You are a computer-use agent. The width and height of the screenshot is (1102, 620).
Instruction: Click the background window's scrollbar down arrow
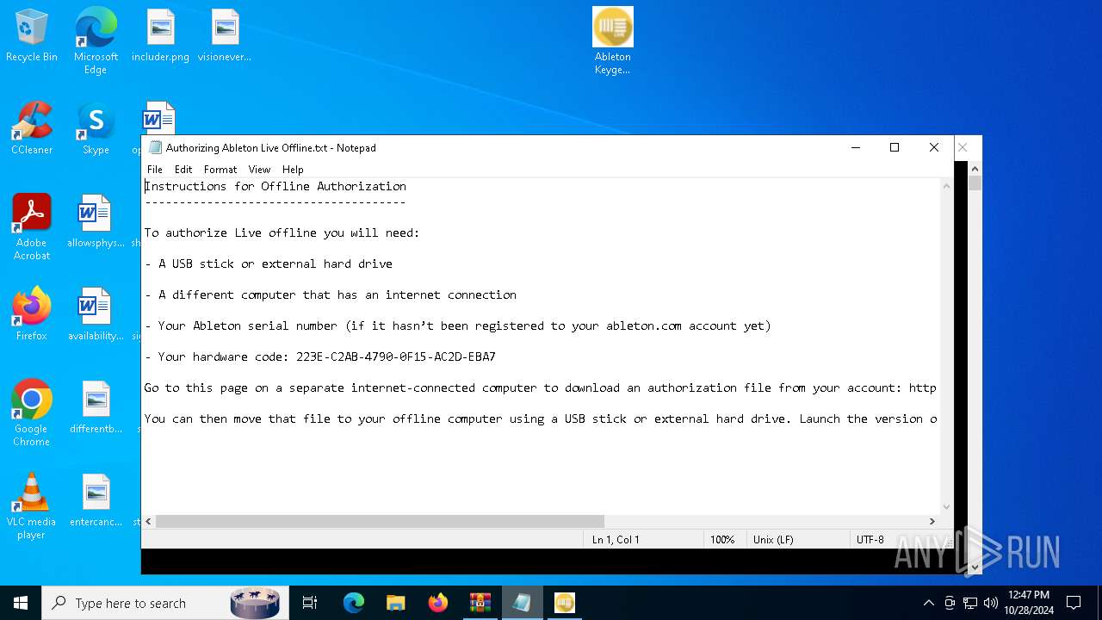(975, 567)
